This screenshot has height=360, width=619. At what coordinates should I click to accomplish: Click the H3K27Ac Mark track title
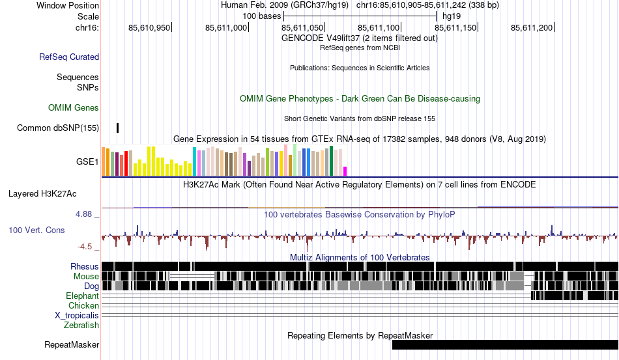pyautogui.click(x=360, y=185)
